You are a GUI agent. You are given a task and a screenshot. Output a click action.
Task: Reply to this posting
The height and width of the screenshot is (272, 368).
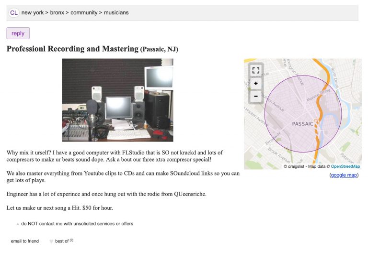(x=18, y=33)
